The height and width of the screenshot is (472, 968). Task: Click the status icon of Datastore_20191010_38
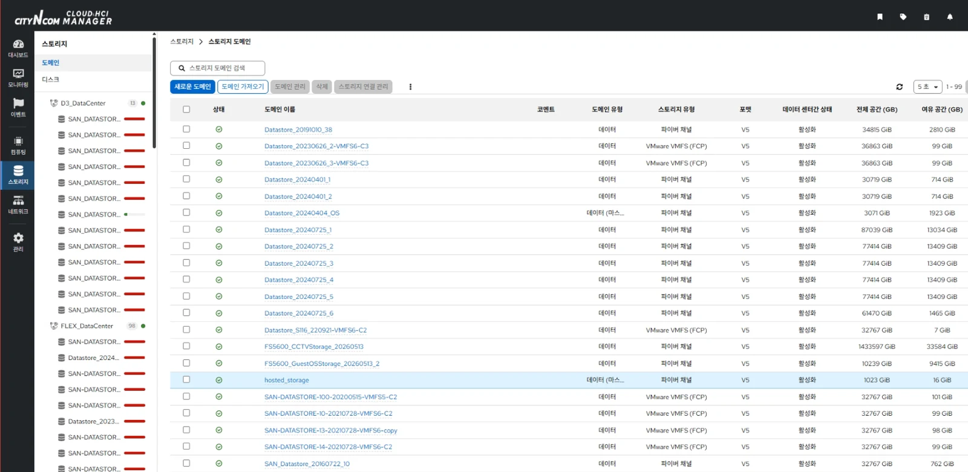tap(219, 129)
